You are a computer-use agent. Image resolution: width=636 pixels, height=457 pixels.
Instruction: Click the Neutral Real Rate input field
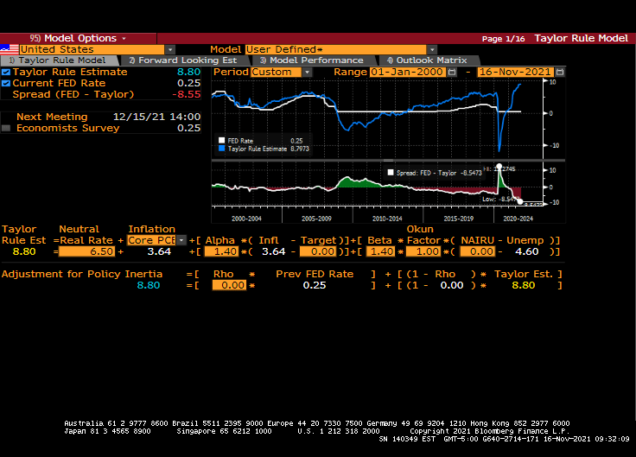pyautogui.click(x=86, y=251)
